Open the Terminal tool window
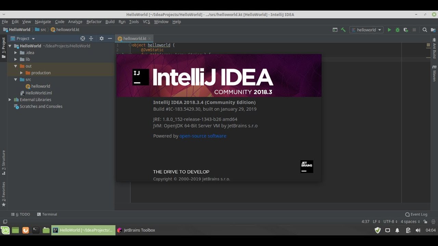438x246 pixels. tap(47, 214)
